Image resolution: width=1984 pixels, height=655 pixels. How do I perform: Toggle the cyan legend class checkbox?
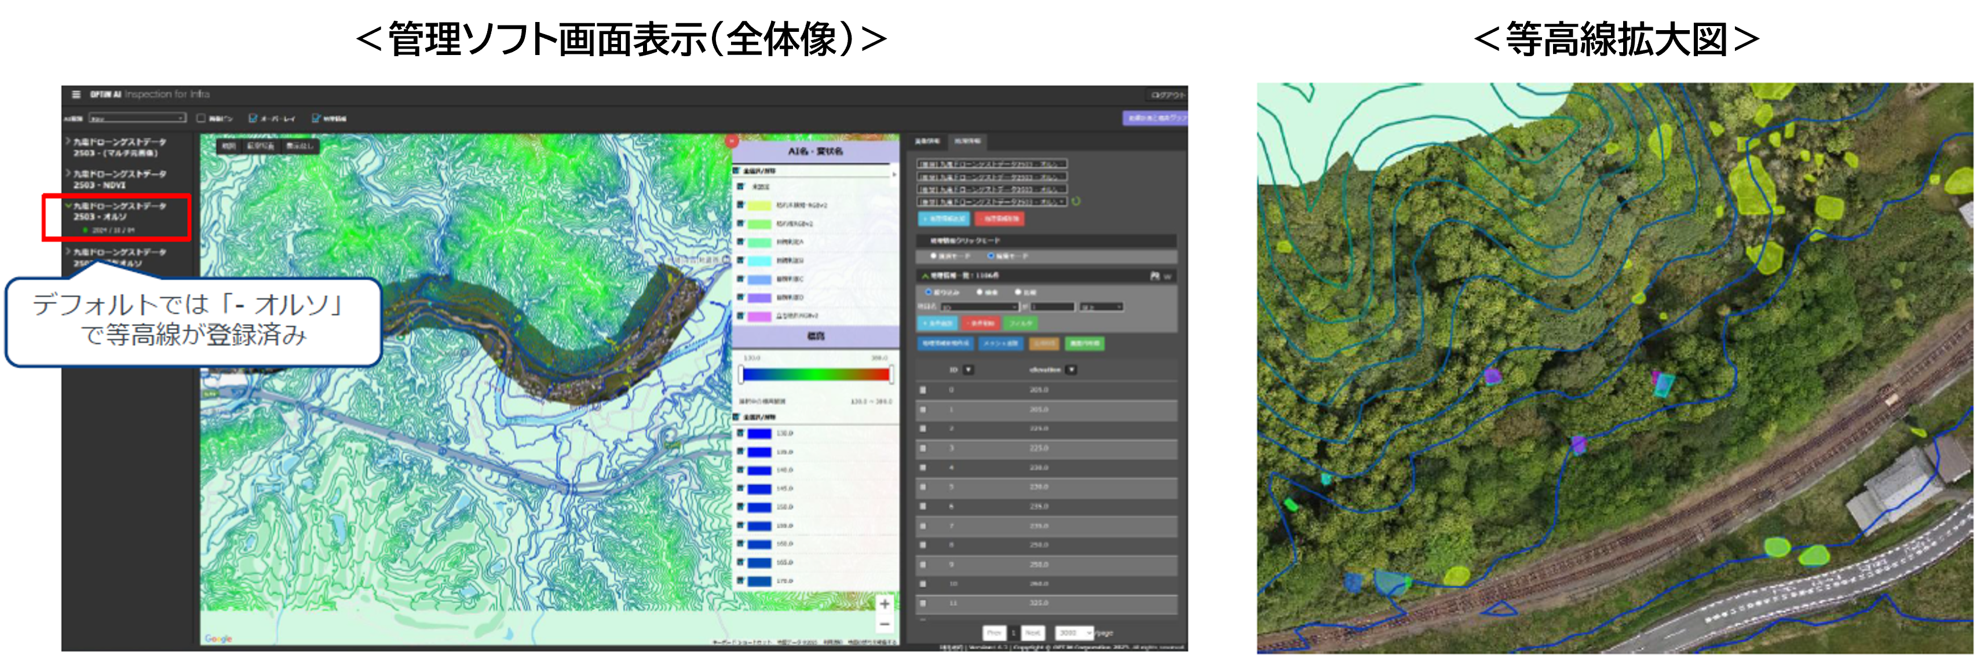(x=740, y=261)
